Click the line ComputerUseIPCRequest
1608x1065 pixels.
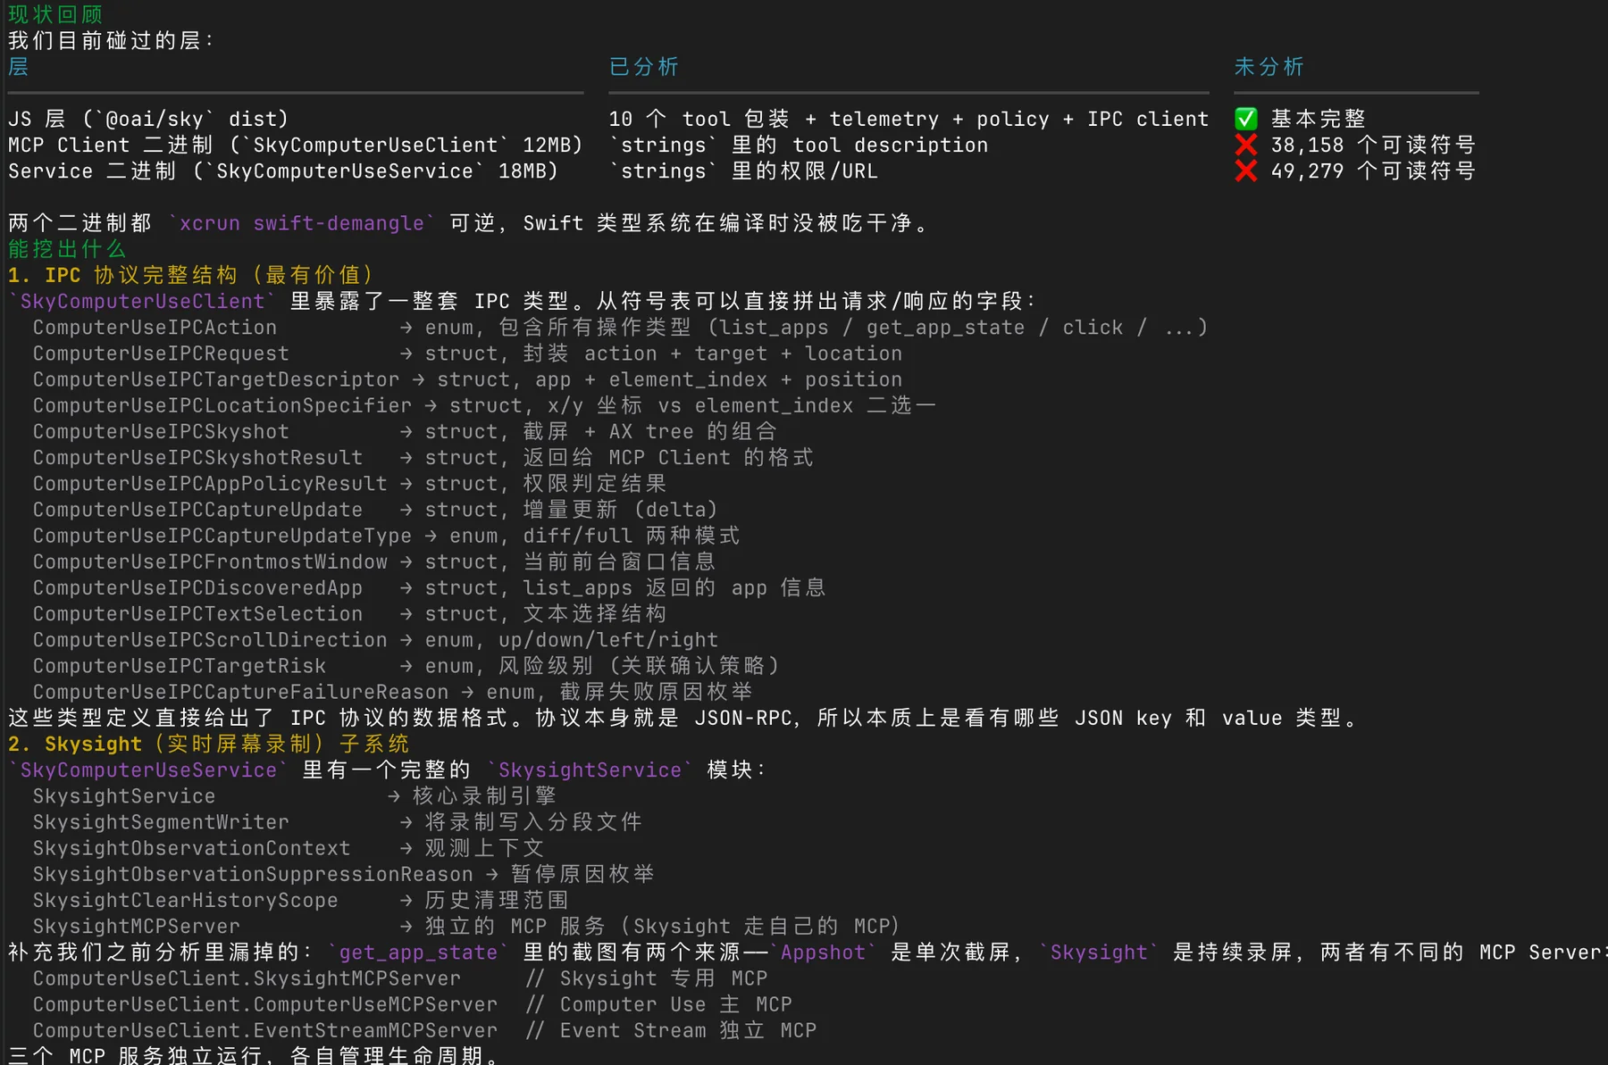click(467, 354)
